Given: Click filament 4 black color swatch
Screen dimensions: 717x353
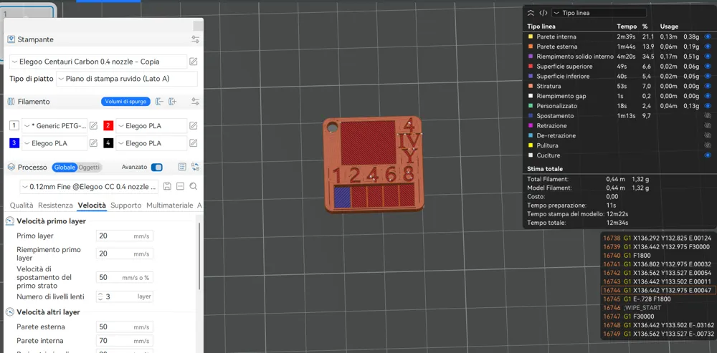Looking at the screenshot, I should [108, 143].
